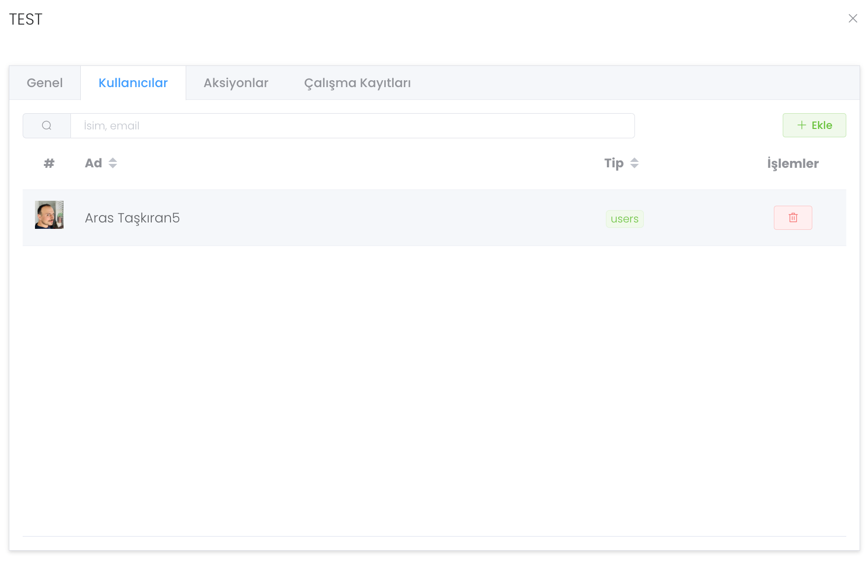This screenshot has height=562, width=865.
Task: Click the search magnifier icon
Action: click(47, 125)
